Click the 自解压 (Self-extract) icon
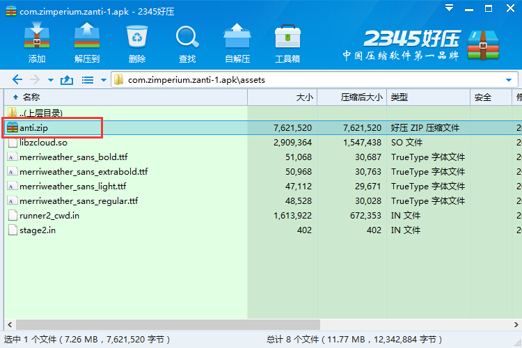The height and width of the screenshot is (348, 522). pos(237,35)
